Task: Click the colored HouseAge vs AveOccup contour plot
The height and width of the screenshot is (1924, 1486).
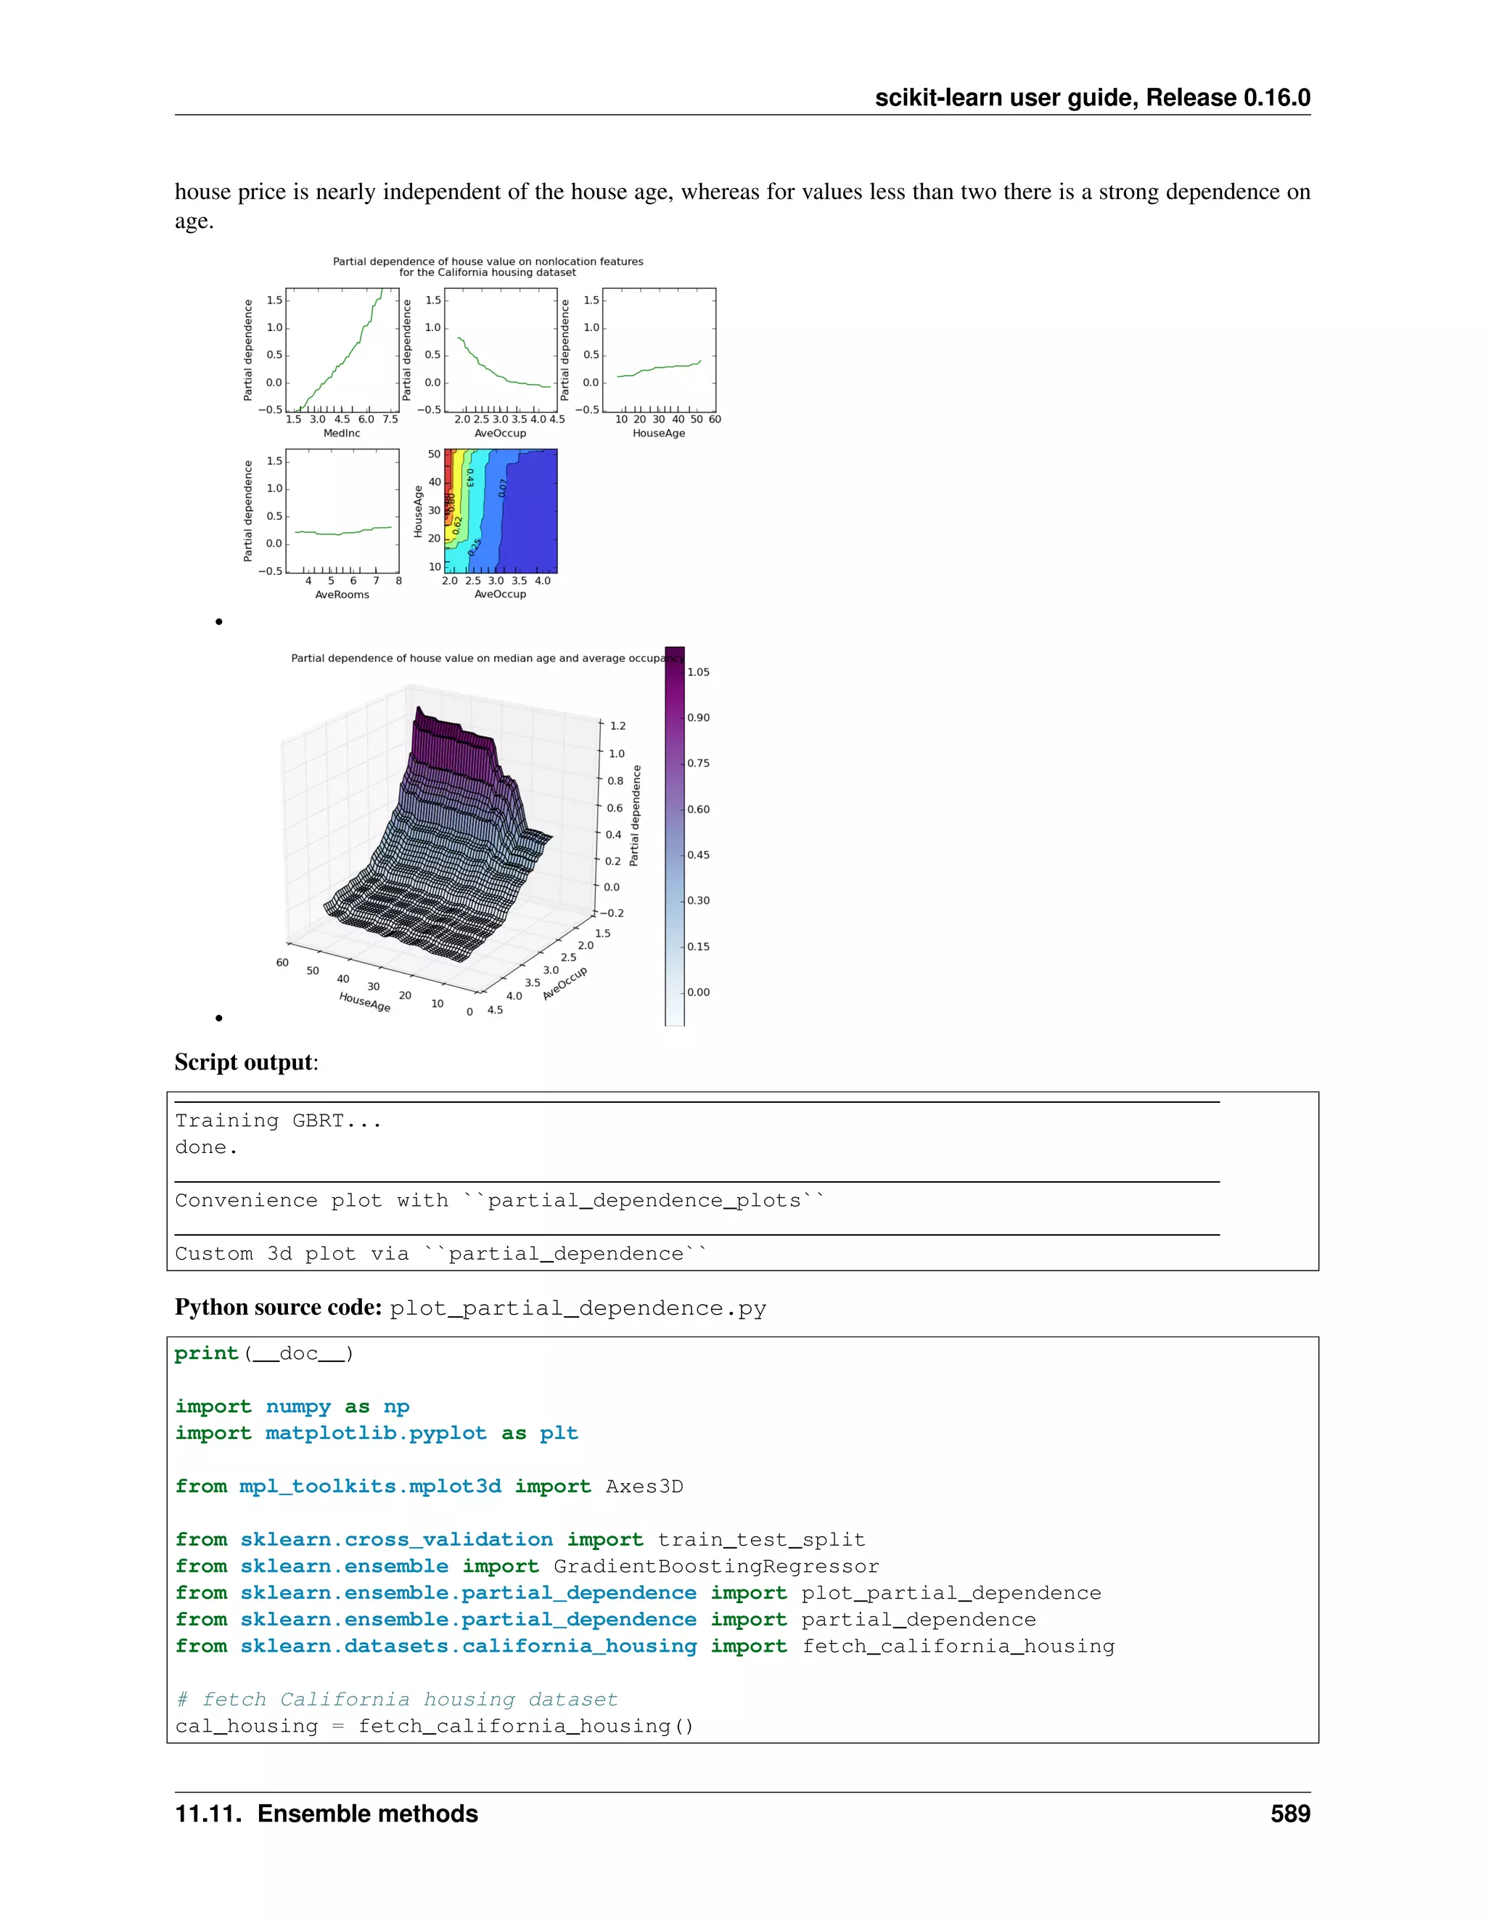Action: (x=501, y=511)
